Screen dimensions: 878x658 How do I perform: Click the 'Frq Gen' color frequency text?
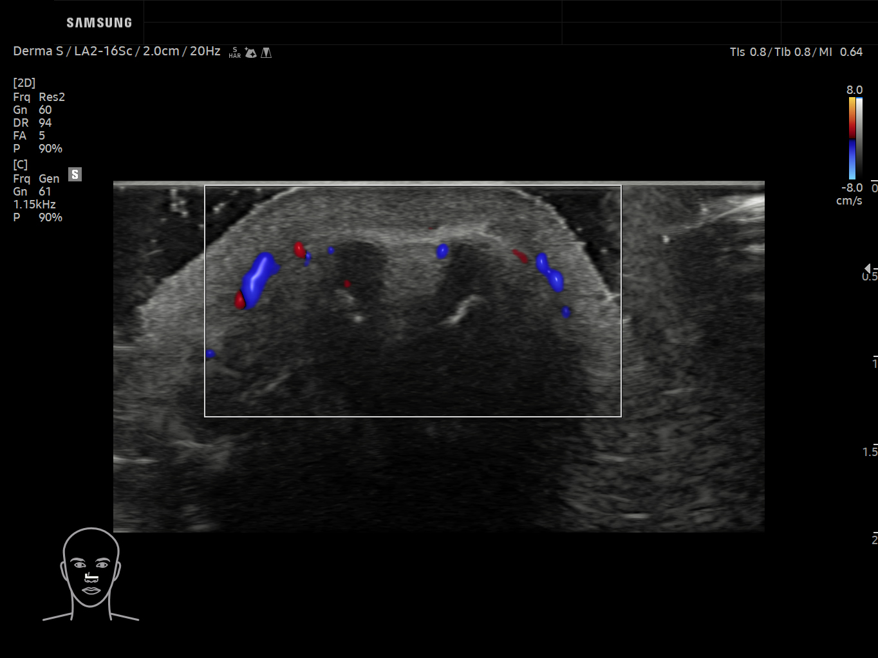pyautogui.click(x=36, y=179)
